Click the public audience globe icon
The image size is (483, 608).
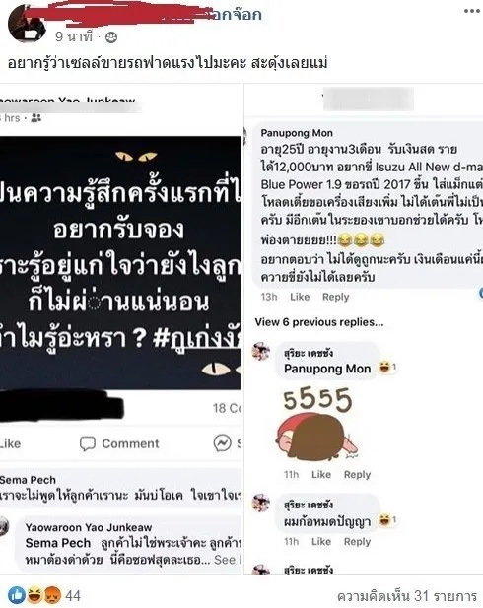pyautogui.click(x=111, y=37)
